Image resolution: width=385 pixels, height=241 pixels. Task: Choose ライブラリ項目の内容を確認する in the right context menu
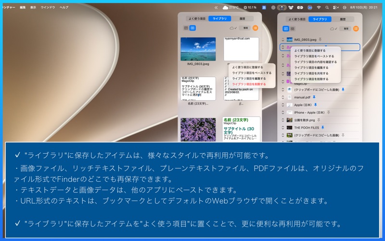[316, 62]
